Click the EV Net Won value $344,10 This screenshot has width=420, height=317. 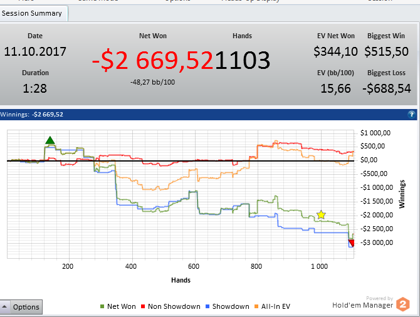[x=335, y=51]
